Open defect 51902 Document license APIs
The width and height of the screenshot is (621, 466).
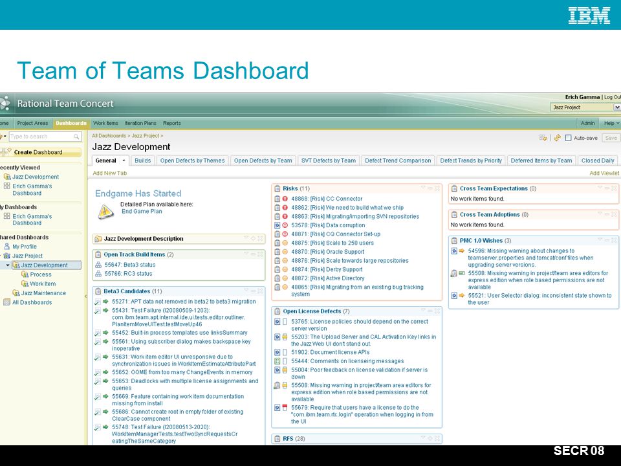tap(331, 352)
